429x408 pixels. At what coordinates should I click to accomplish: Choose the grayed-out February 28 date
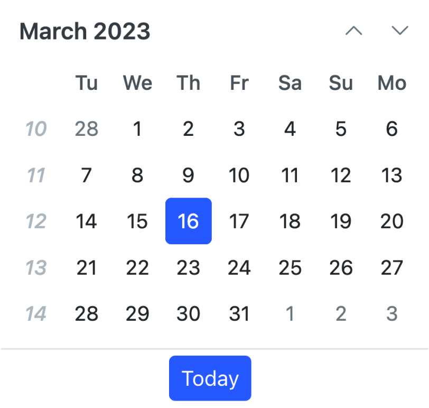pyautogui.click(x=86, y=128)
